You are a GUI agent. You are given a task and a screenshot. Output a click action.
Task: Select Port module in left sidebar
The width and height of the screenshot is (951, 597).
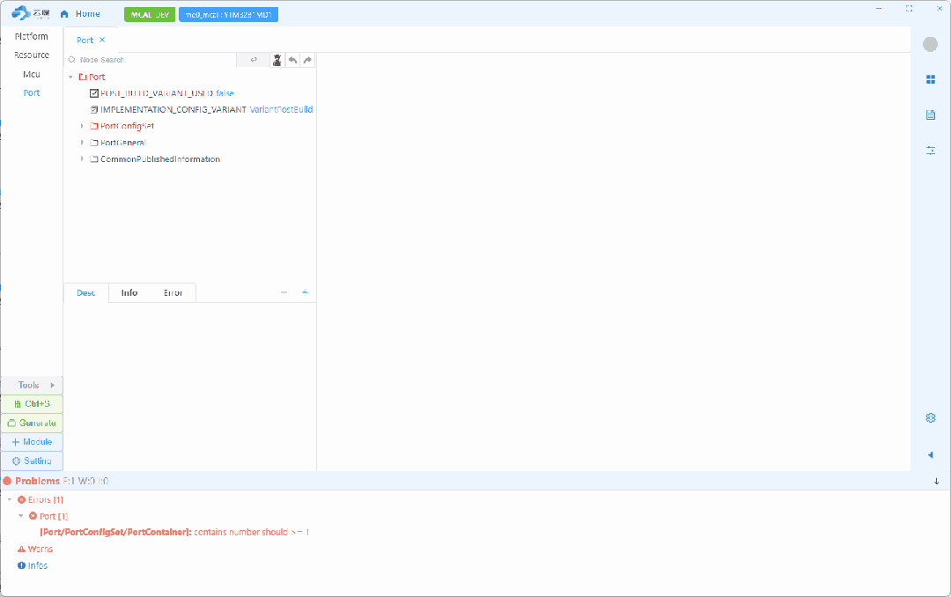[32, 92]
